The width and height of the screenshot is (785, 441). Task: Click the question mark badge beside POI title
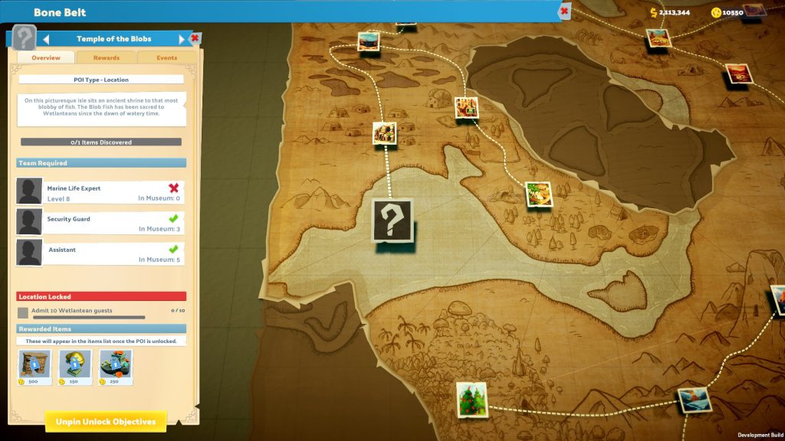click(25, 38)
